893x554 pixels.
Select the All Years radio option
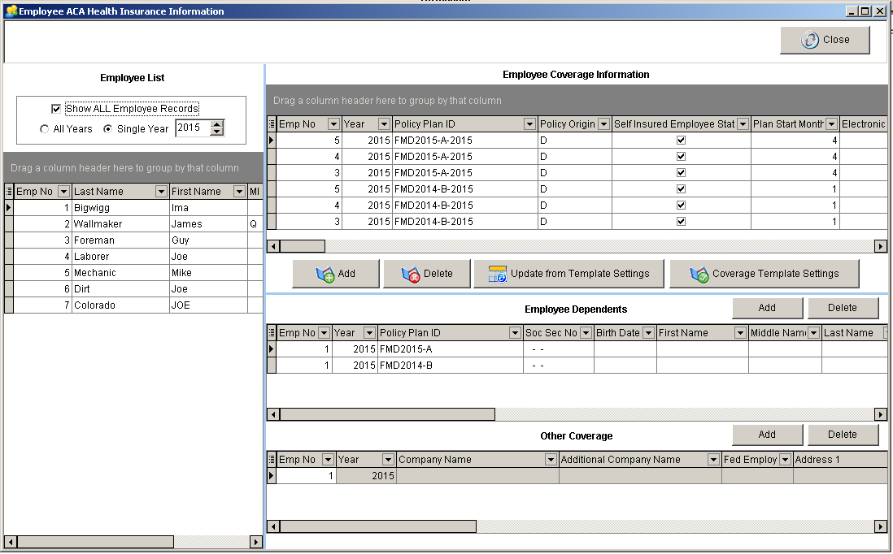45,129
